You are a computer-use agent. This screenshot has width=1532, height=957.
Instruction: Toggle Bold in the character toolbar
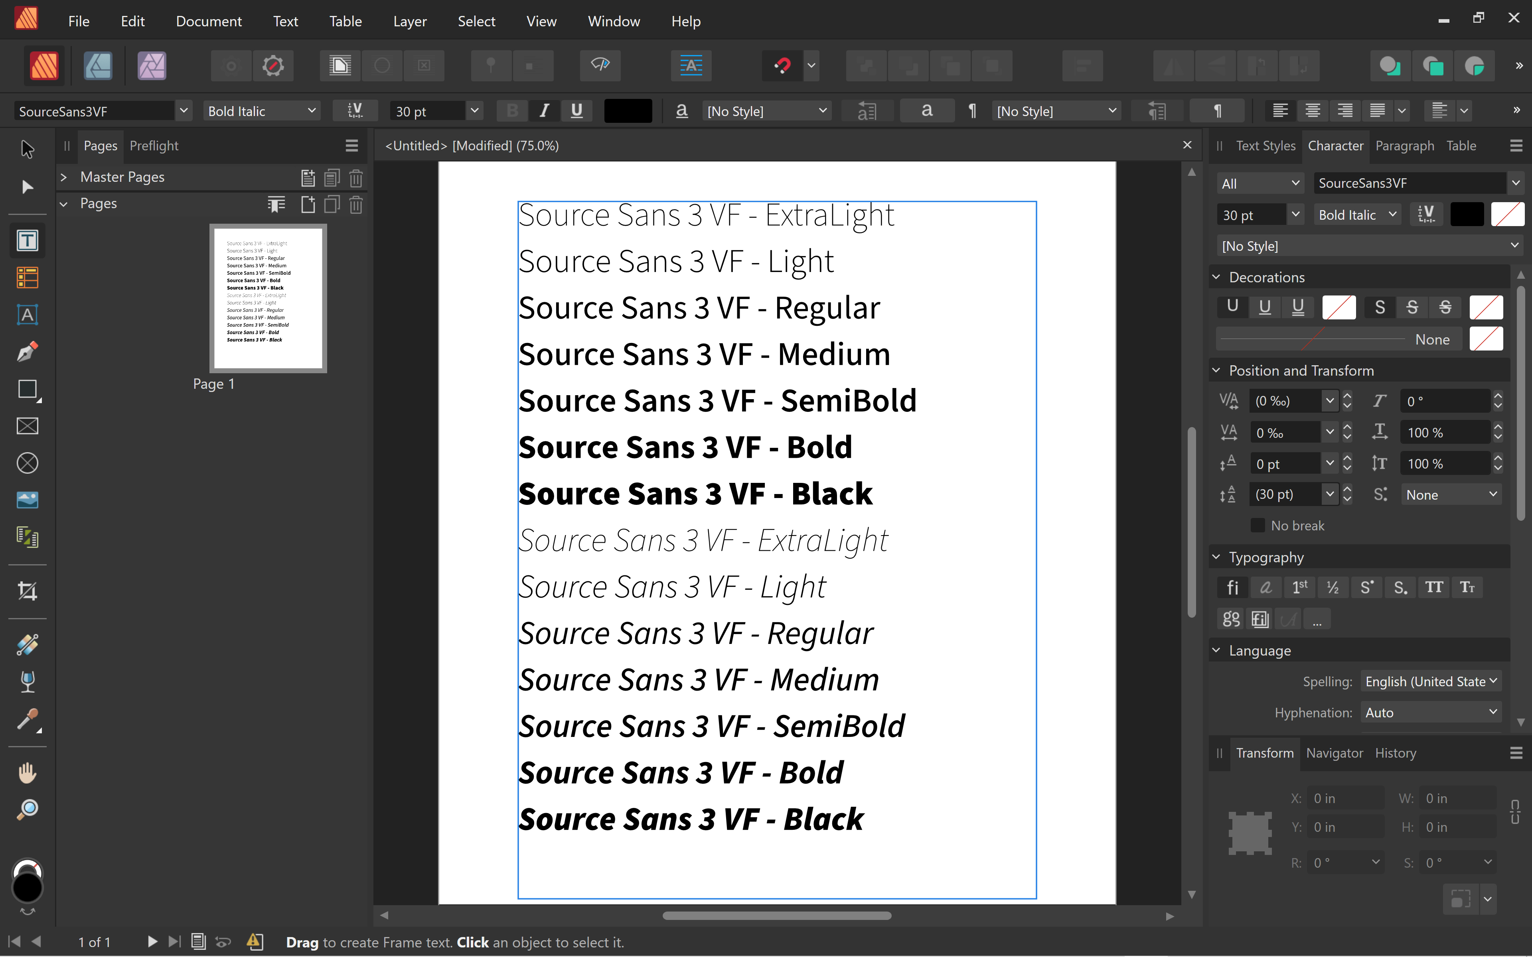(511, 110)
